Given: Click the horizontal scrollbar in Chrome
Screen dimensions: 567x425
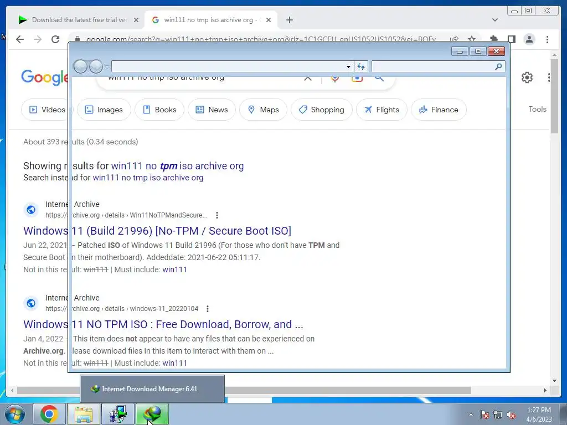Looking at the screenshot, I should point(244,390).
